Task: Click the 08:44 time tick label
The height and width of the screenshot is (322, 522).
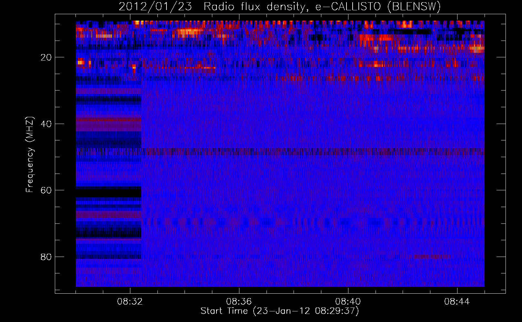Action: coord(457,302)
